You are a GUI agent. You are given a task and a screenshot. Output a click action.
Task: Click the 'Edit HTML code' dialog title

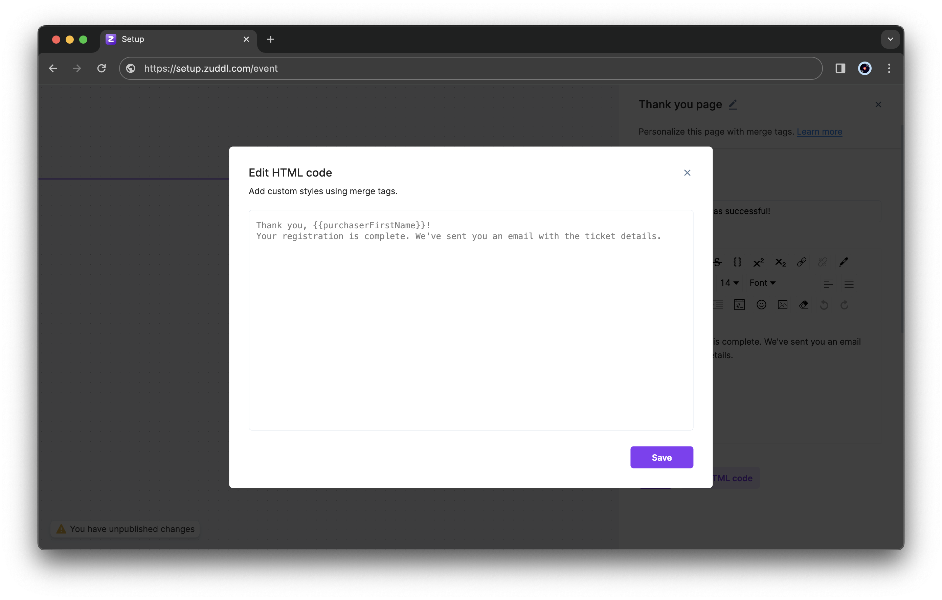coord(290,172)
